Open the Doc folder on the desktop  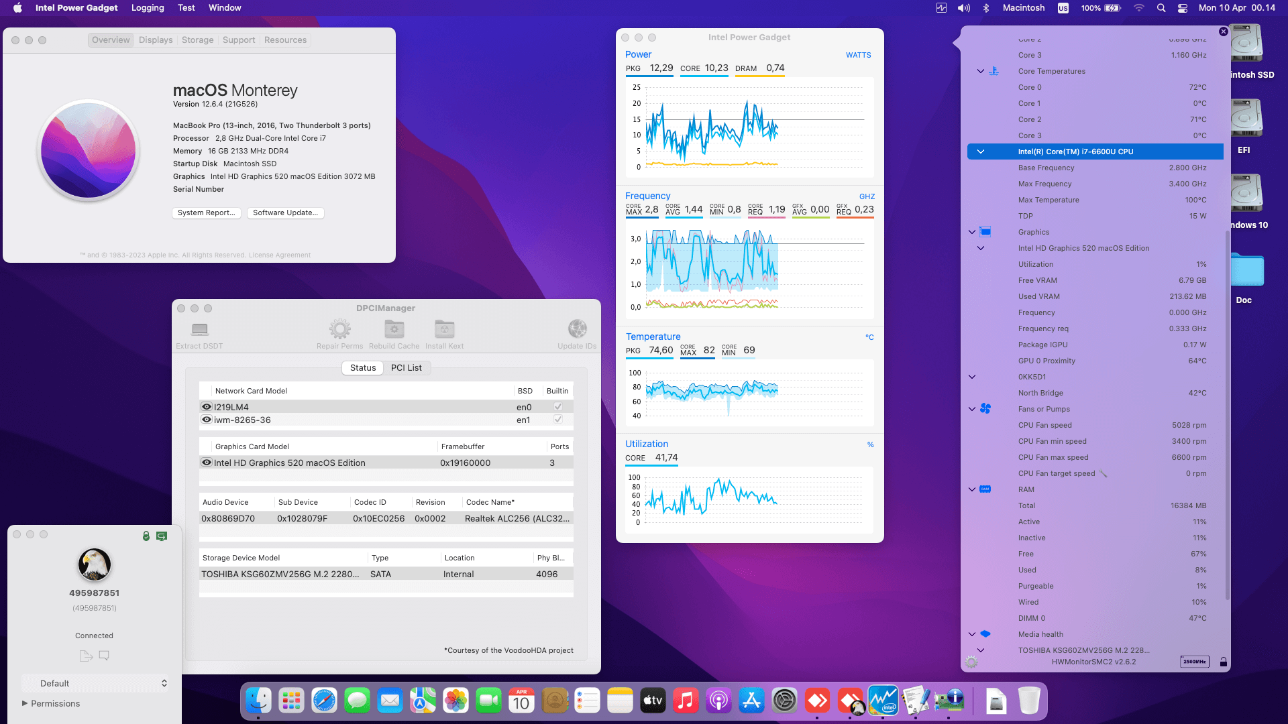1246,271
